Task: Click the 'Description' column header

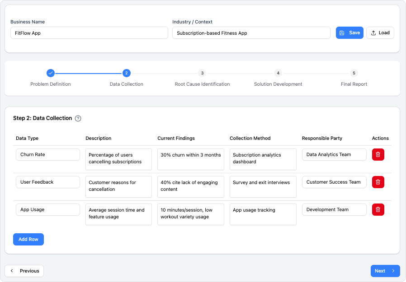Action: (x=99, y=138)
